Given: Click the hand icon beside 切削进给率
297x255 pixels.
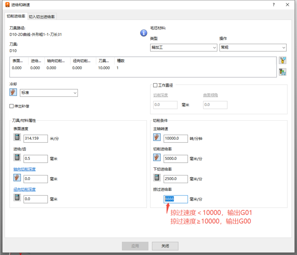Looking at the screenshot, I should [x=157, y=158].
